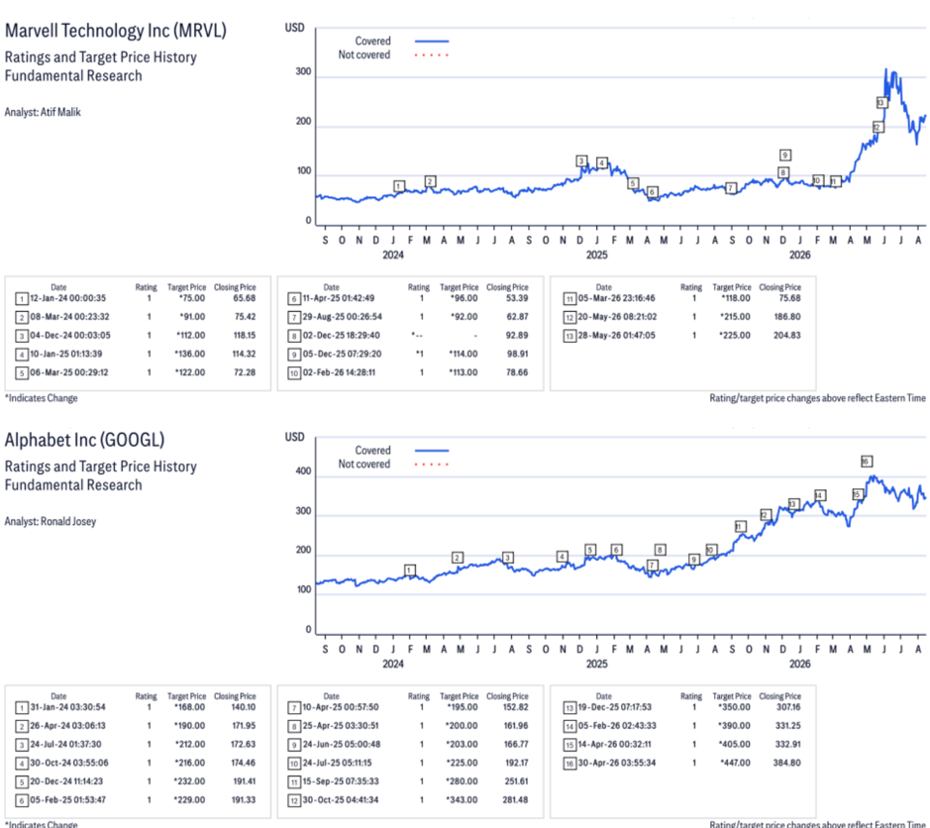Click closing price 161.96 in Alphabet table
The image size is (930, 828).
coord(516,726)
